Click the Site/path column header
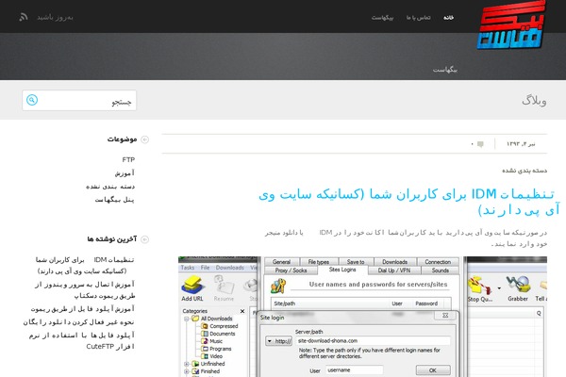The width and height of the screenshot is (566, 377). [285, 303]
